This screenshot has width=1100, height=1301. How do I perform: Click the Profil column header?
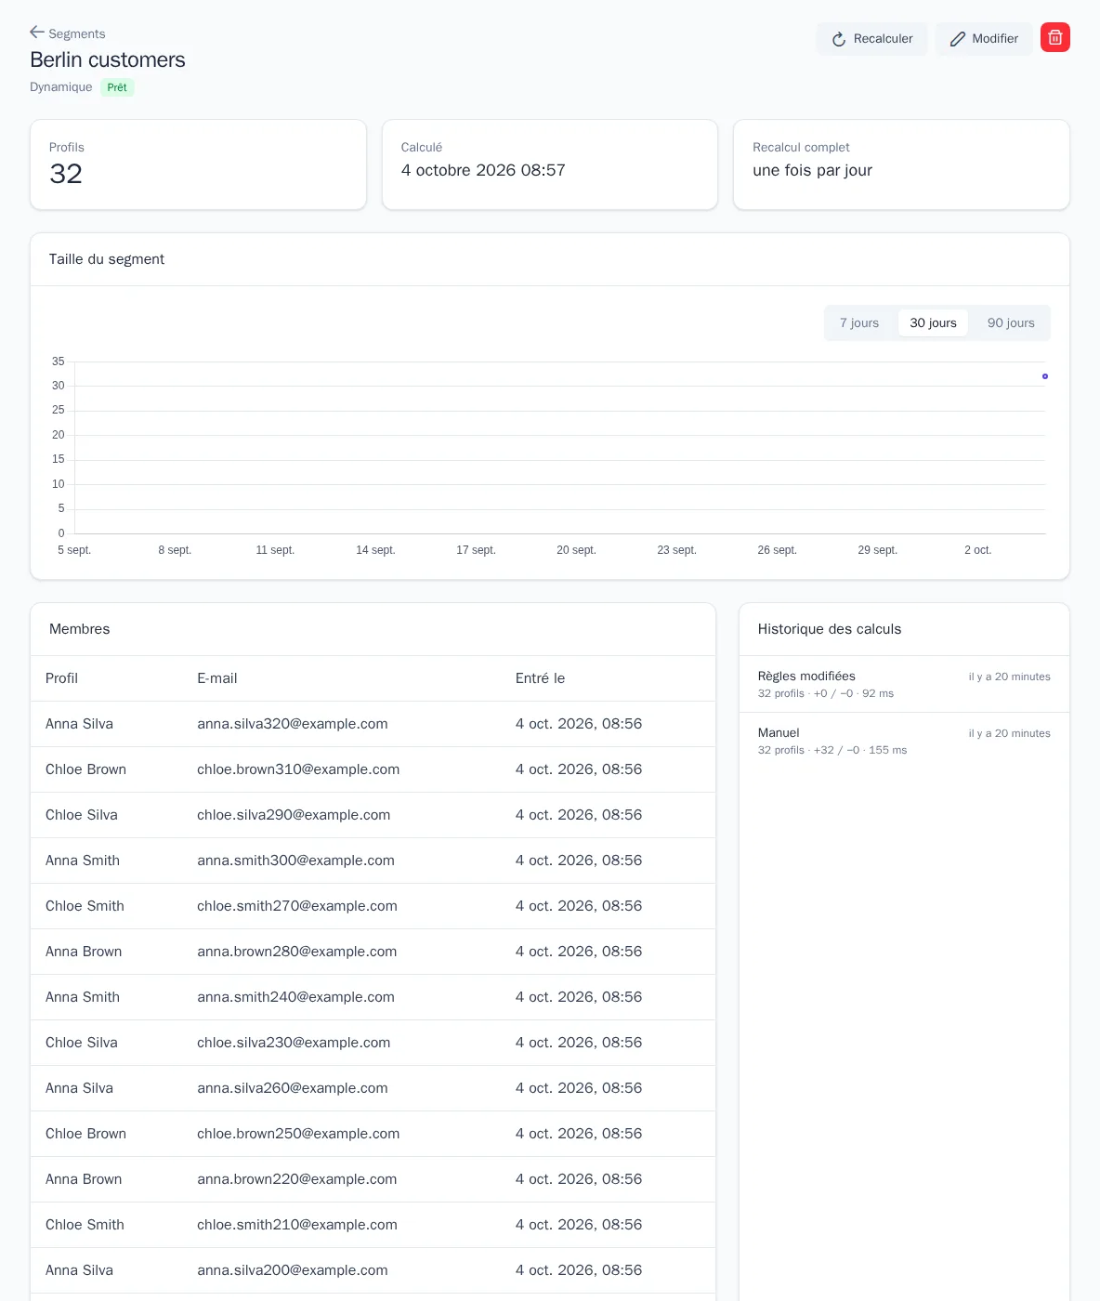pyautogui.click(x=61, y=678)
